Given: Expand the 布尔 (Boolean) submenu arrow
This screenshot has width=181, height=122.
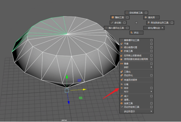Looking at the screenshot, I should coord(151,91).
